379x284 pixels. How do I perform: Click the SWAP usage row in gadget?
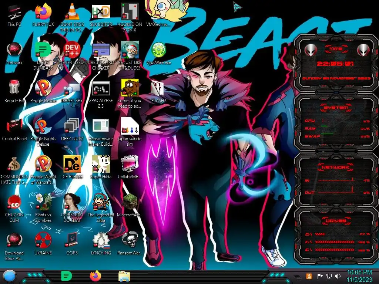(337, 136)
